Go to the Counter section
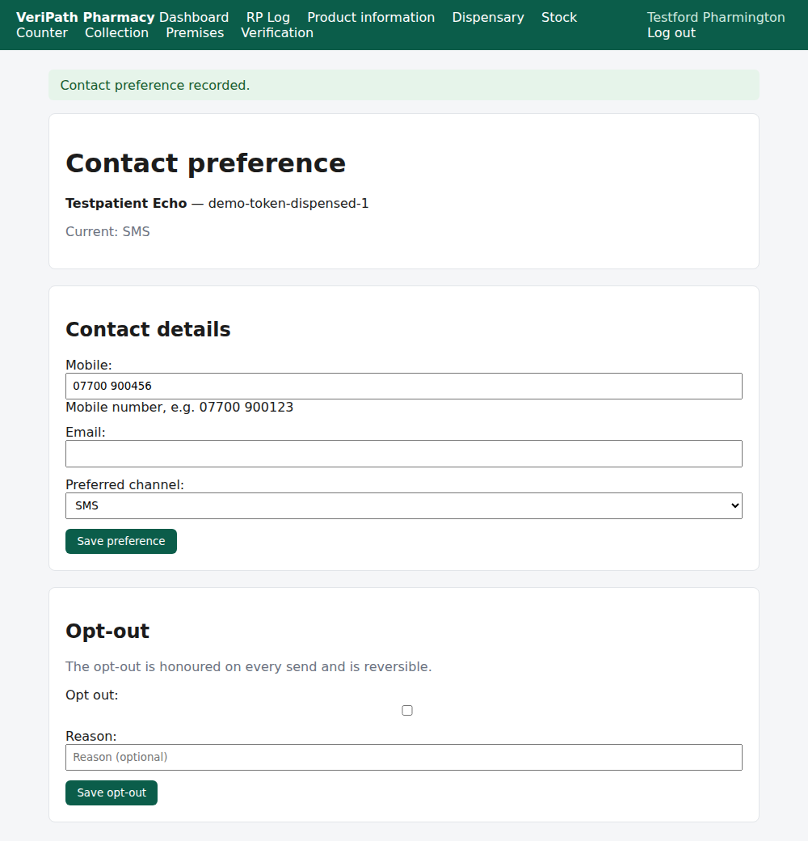 (42, 32)
